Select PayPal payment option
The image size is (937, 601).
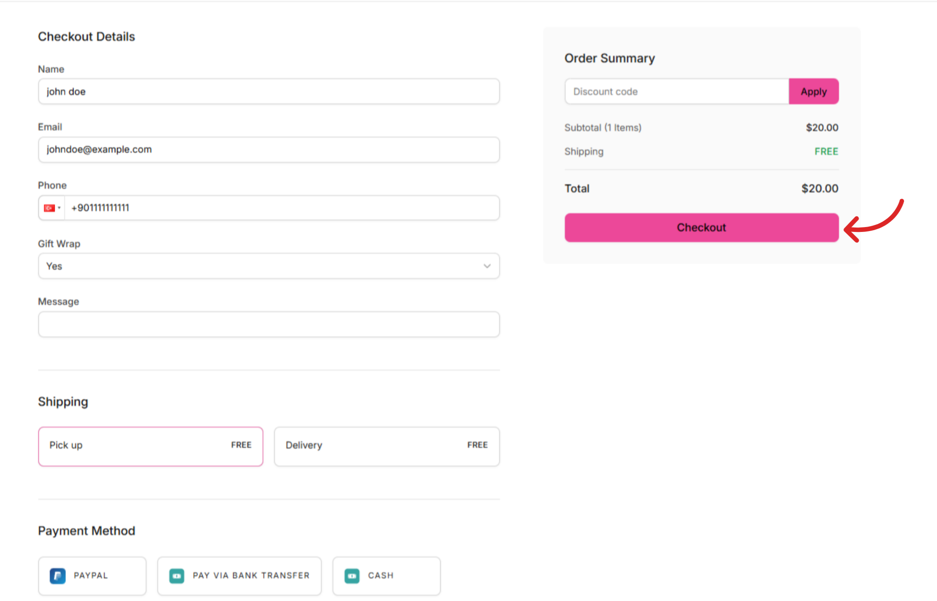[92, 576]
